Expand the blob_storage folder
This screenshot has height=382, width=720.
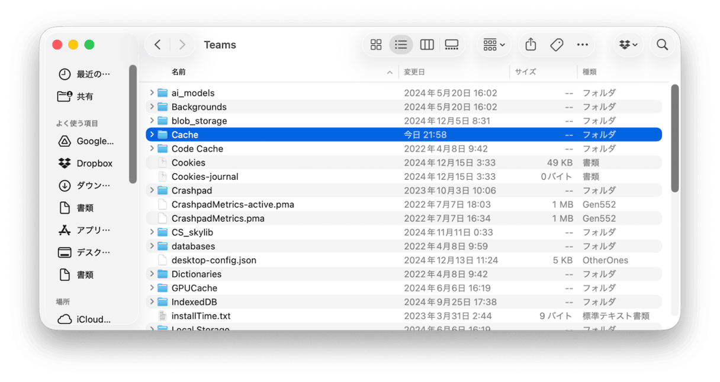[x=152, y=121]
